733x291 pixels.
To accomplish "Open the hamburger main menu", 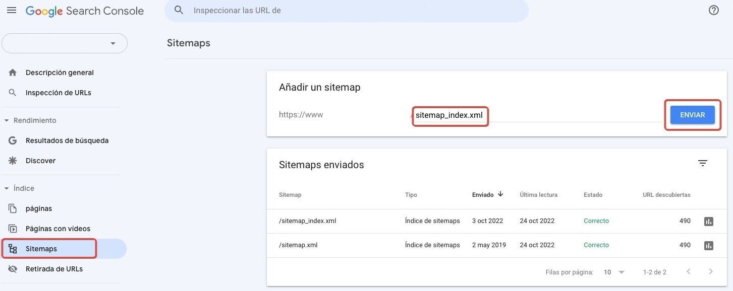I will [11, 10].
